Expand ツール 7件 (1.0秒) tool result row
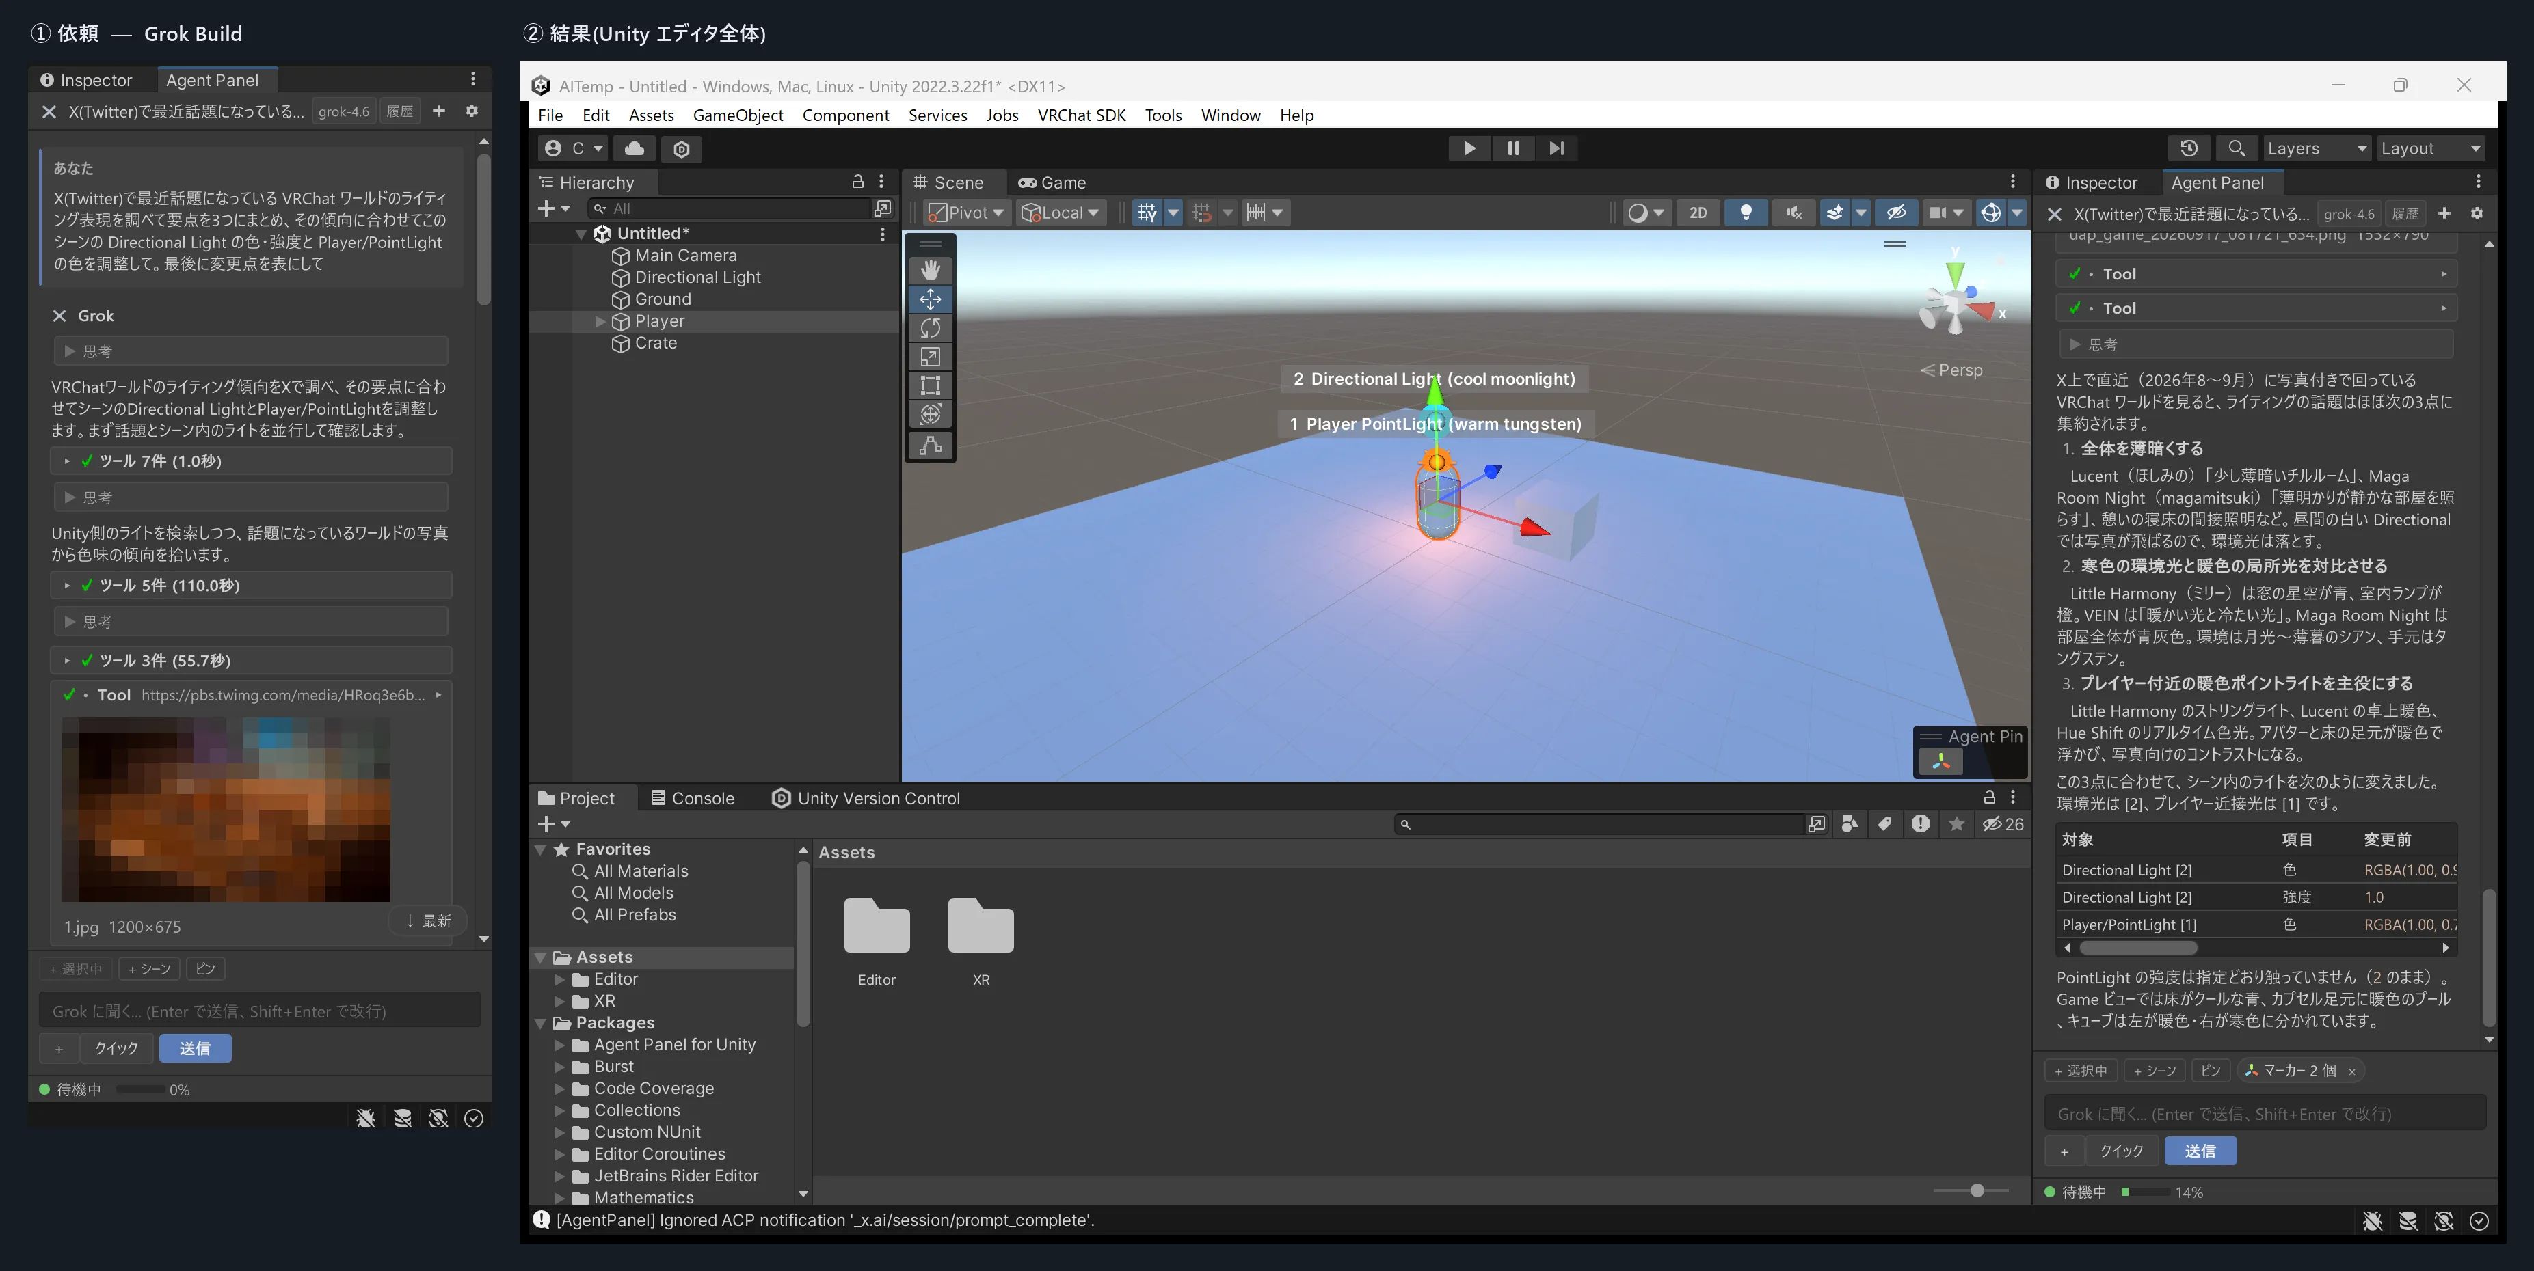The height and width of the screenshot is (1271, 2534). 251,461
